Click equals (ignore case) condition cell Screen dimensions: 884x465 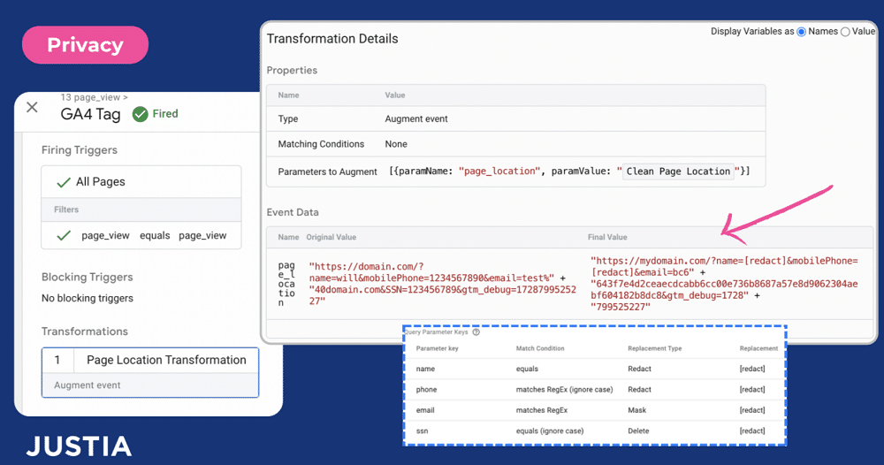click(x=550, y=431)
